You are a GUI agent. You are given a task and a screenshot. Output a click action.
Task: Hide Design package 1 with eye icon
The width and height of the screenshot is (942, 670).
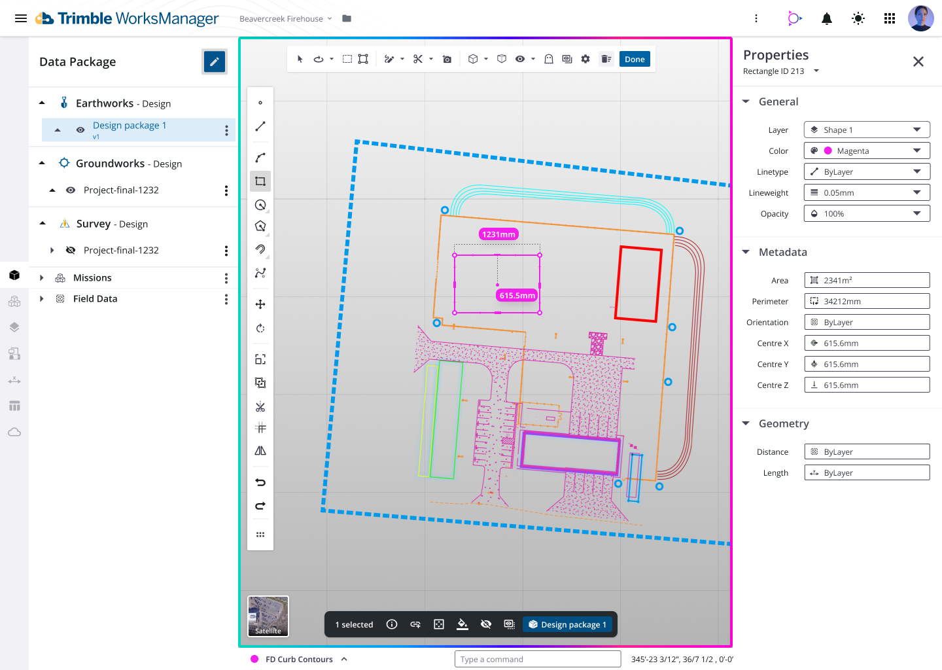click(x=80, y=130)
